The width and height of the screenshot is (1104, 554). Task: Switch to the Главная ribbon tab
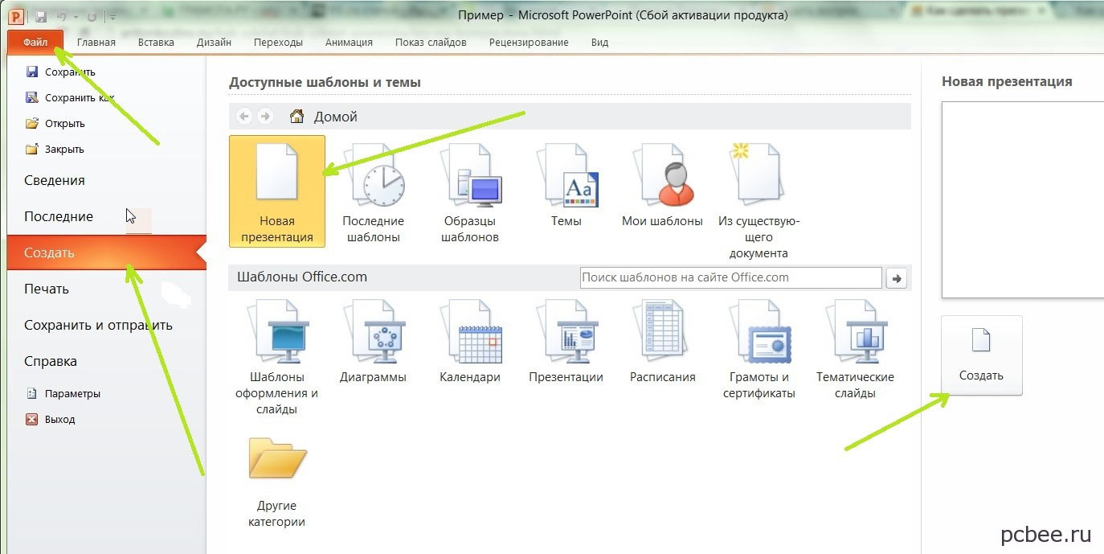(x=96, y=43)
